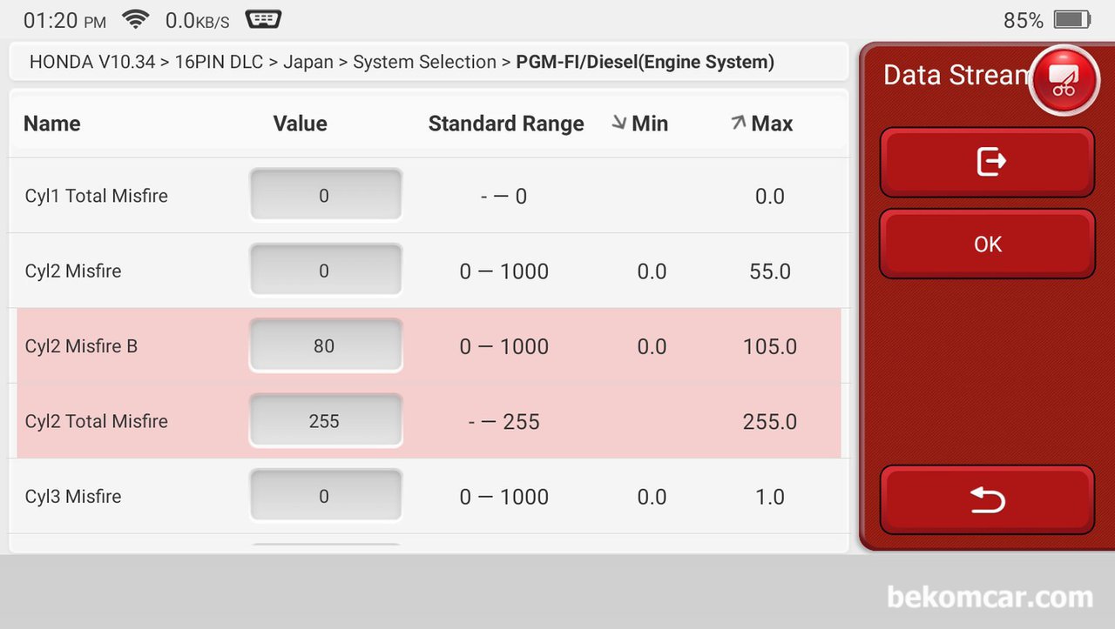Screen dimensions: 1115x629
Task: Tap the back return arrow button
Action: click(987, 499)
